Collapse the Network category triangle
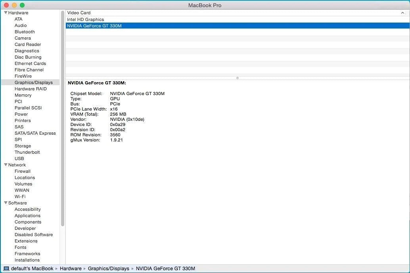Image resolution: width=410 pixels, height=273 pixels. tap(6, 165)
